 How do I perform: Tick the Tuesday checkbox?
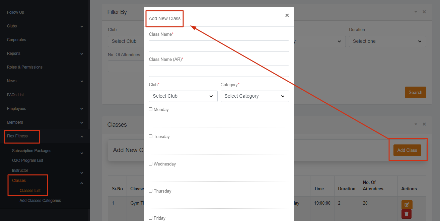coord(151,136)
